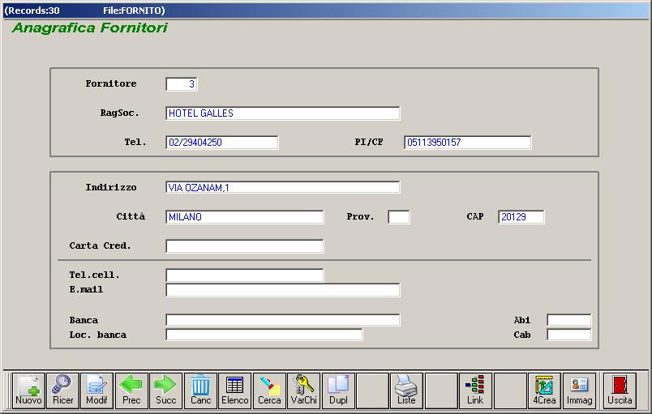This screenshot has height=414, width=652.
Task: Click the Indirizzo label
Action: point(111,187)
